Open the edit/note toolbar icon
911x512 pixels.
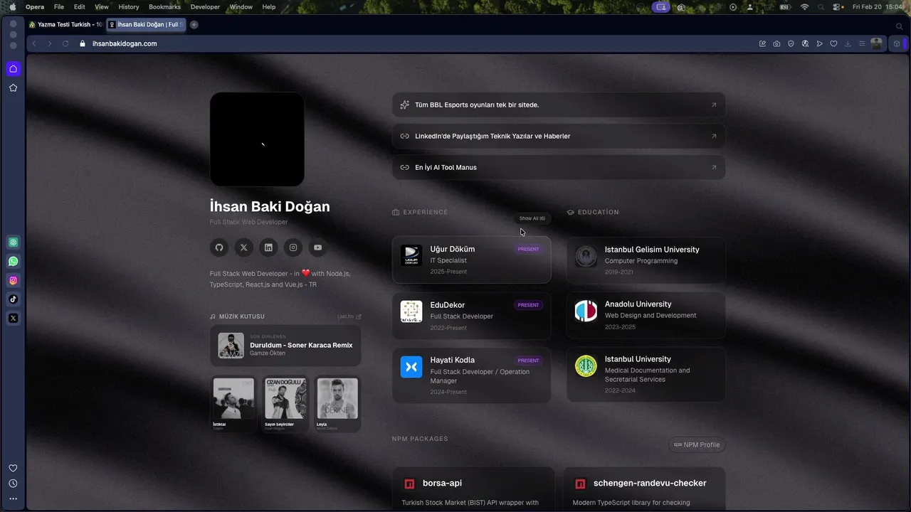click(762, 43)
